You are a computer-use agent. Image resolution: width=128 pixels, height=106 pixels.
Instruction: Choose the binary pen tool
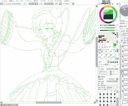click(105, 58)
